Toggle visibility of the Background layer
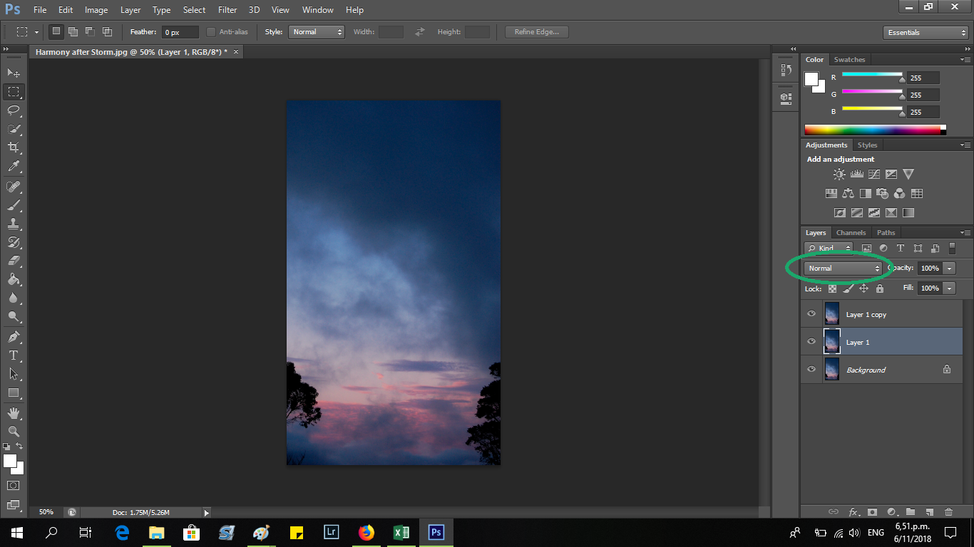The height and width of the screenshot is (547, 974). coord(811,370)
